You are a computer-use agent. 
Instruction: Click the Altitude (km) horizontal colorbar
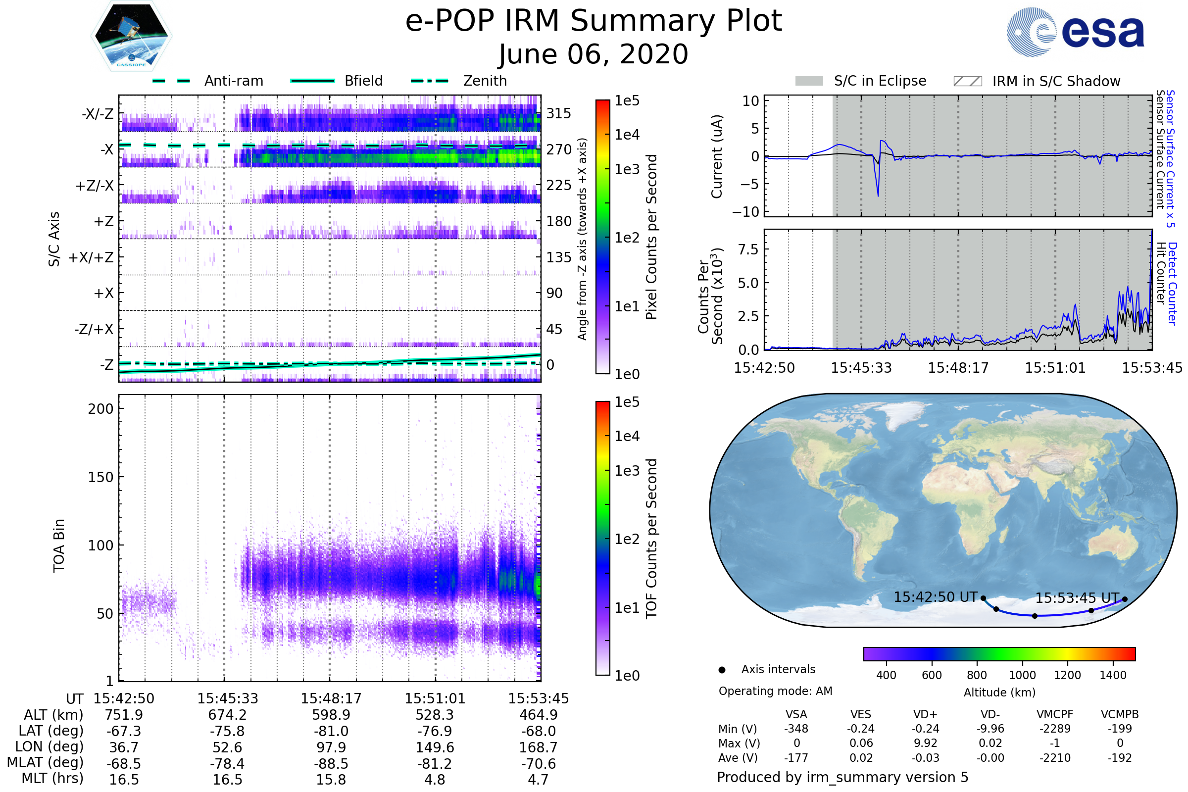point(999,653)
